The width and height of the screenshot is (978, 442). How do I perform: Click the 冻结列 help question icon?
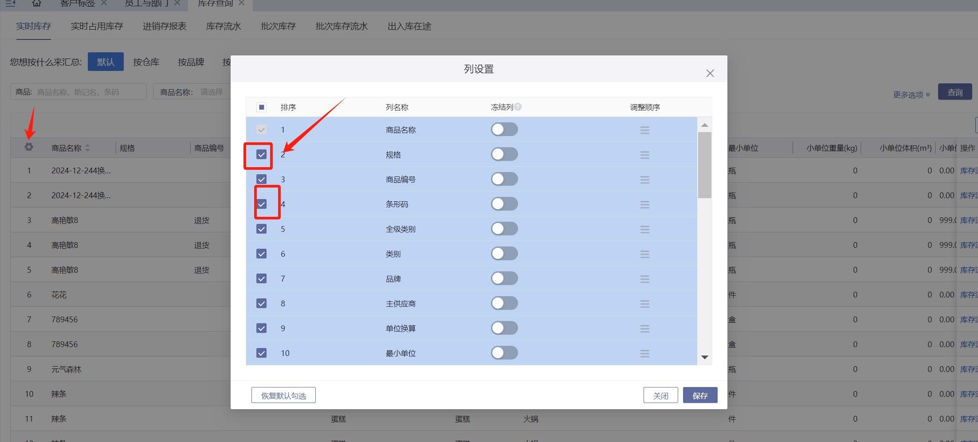[518, 107]
